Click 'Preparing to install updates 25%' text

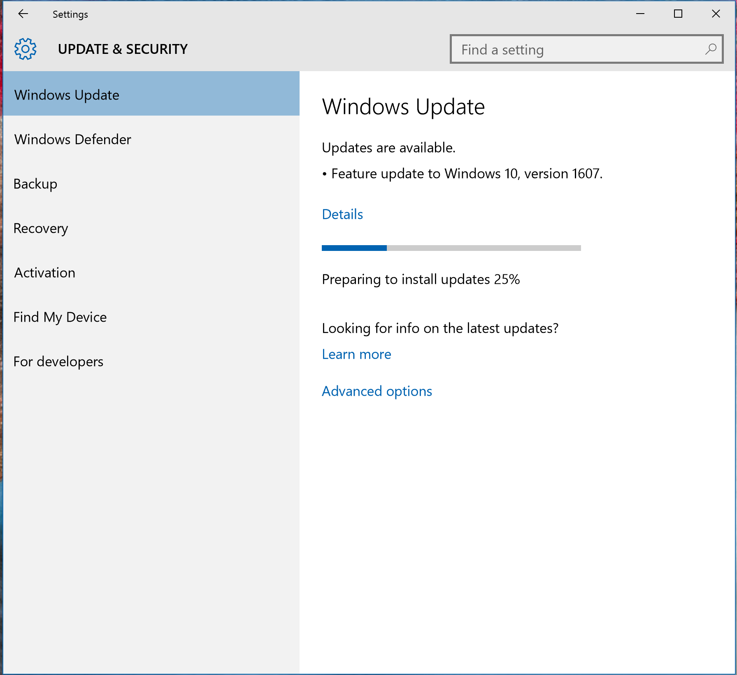coord(421,279)
